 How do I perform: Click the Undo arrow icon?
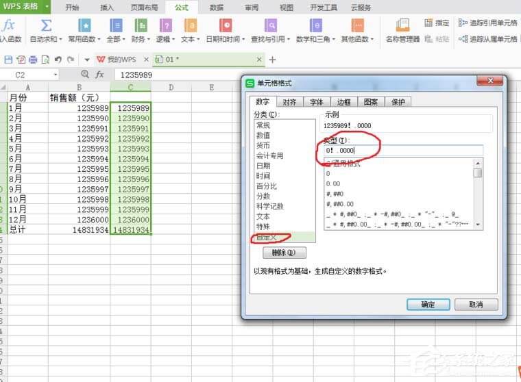click(x=58, y=60)
